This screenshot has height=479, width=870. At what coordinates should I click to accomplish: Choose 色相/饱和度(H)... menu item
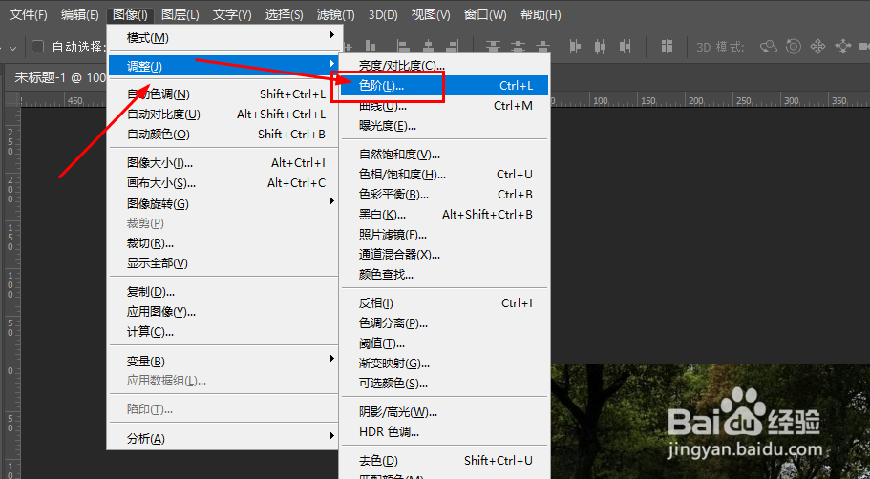click(444, 175)
